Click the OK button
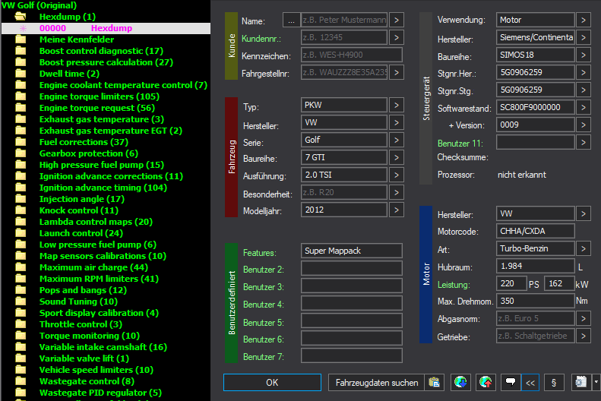 click(x=272, y=382)
